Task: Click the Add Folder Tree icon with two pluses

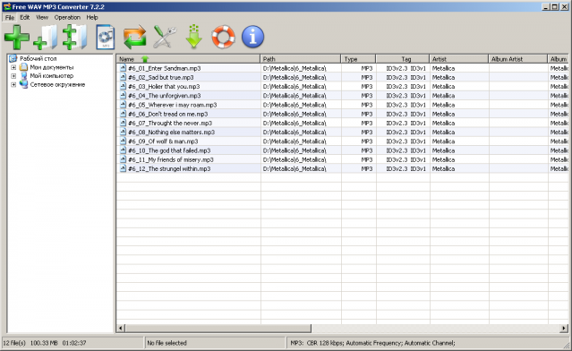Action: pyautogui.click(x=75, y=37)
